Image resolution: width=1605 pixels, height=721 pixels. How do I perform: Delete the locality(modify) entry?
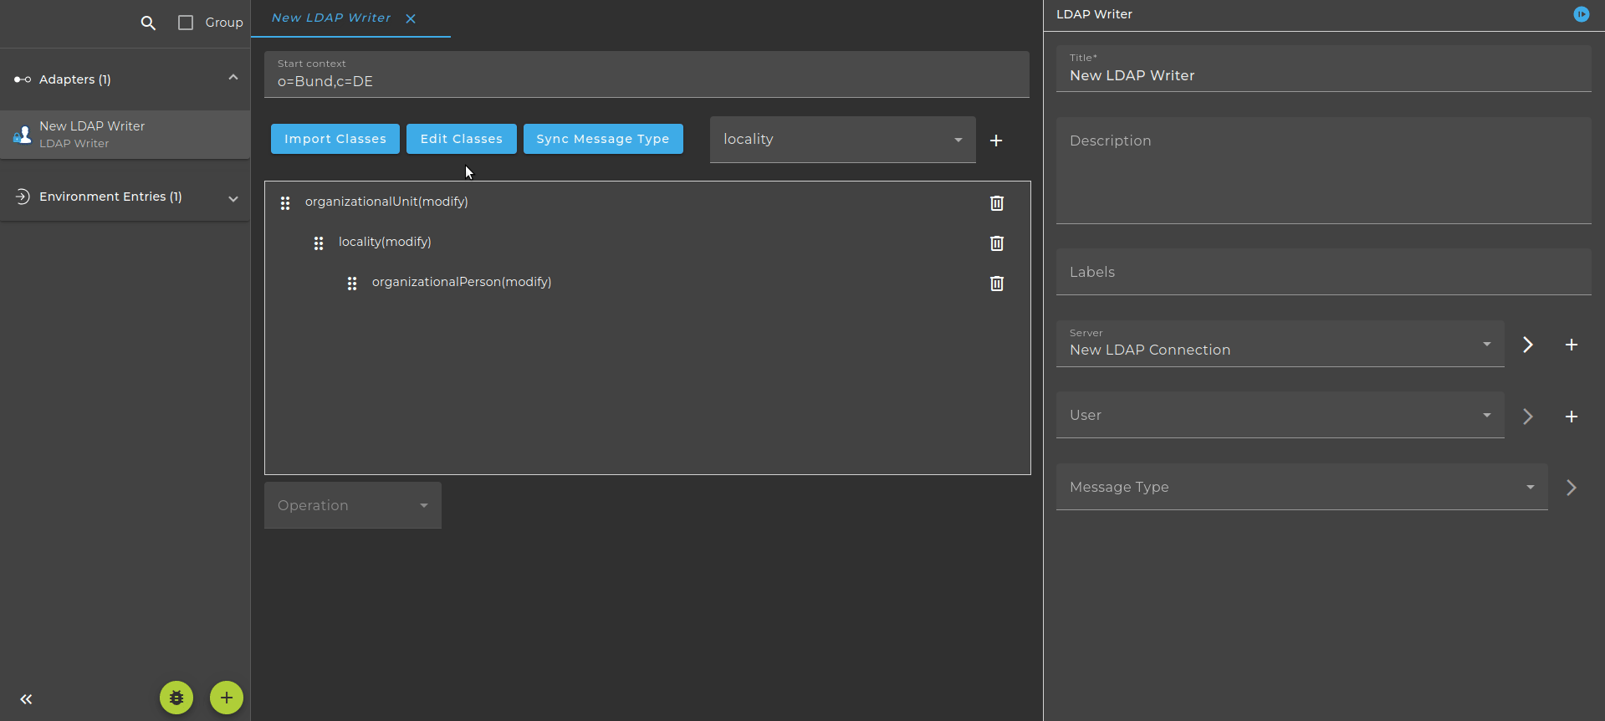997,243
